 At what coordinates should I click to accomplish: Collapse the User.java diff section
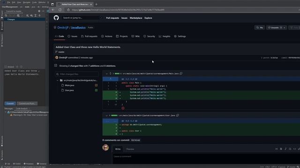(x=106, y=115)
